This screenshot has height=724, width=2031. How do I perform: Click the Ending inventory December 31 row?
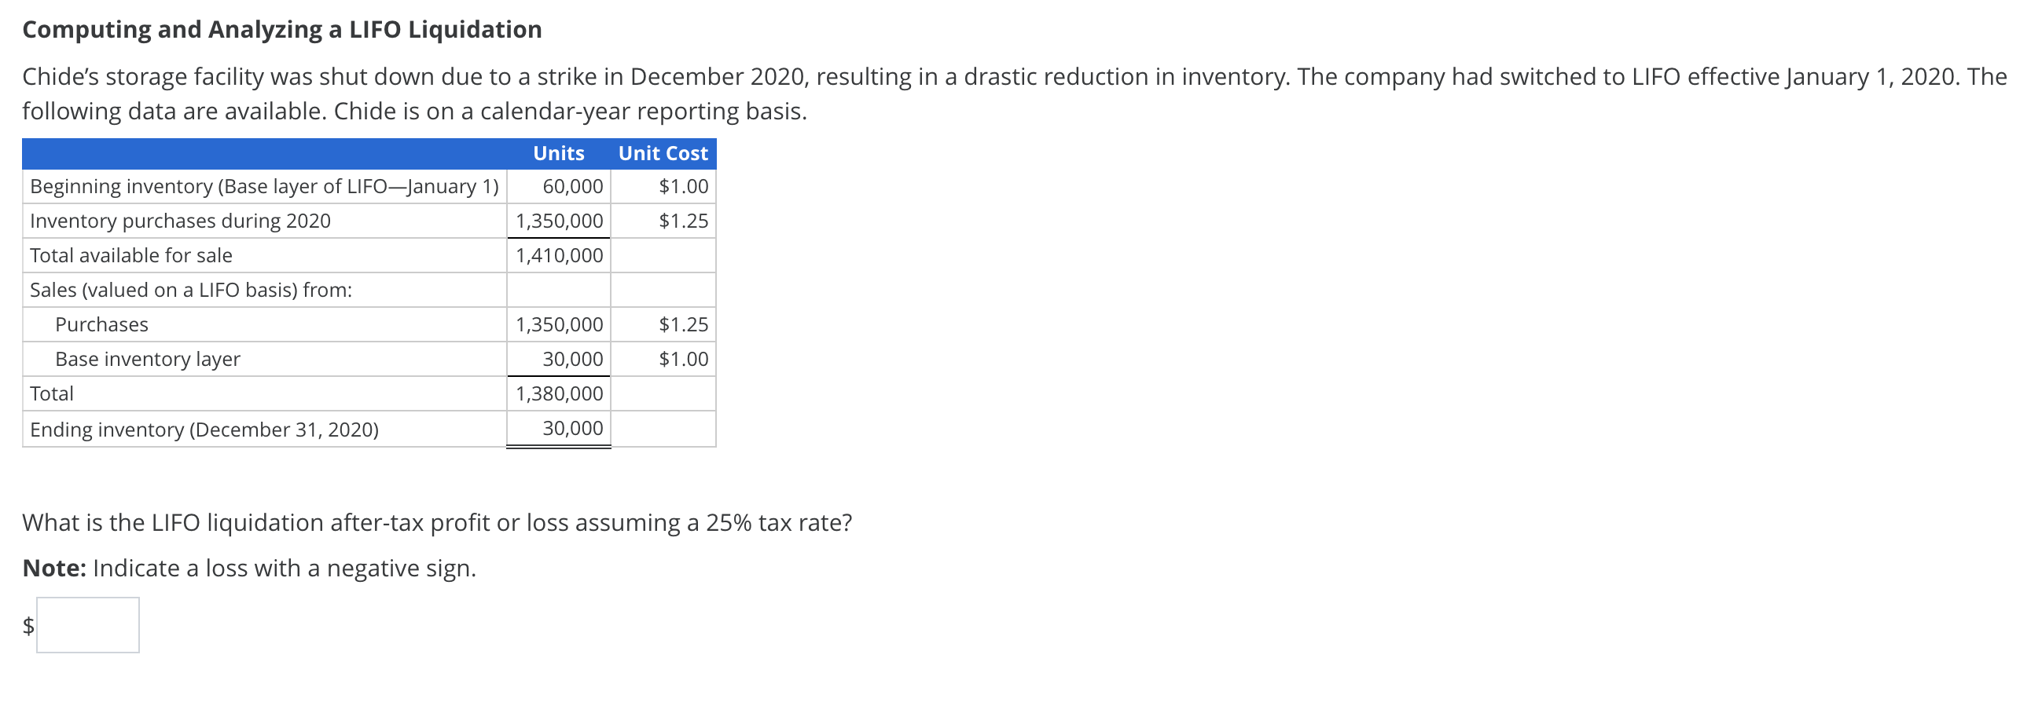pos(204,429)
